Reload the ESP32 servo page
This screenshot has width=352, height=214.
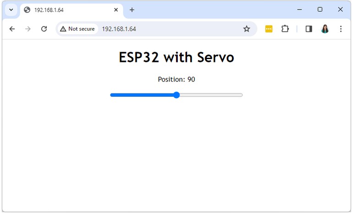click(44, 29)
